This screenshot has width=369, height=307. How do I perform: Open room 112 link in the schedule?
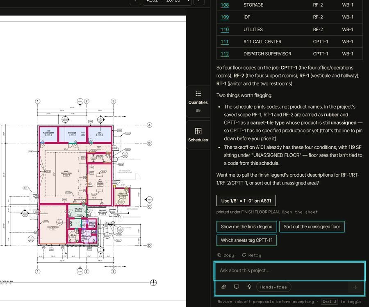[x=225, y=54]
